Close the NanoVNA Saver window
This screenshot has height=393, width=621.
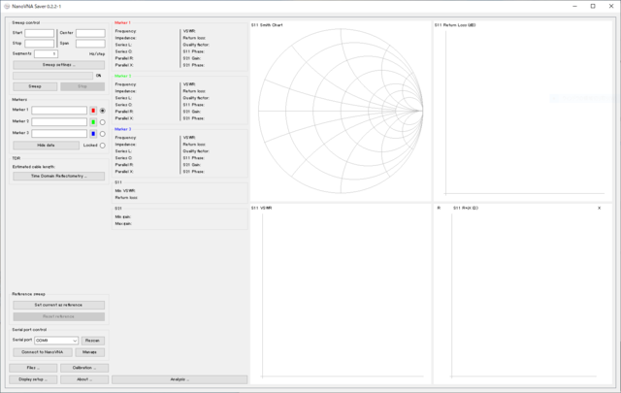click(611, 7)
